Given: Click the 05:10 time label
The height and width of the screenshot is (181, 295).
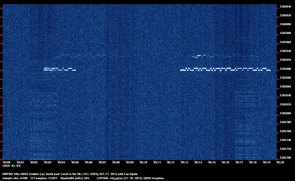Looking at the screenshot, I should (x=144, y=162).
